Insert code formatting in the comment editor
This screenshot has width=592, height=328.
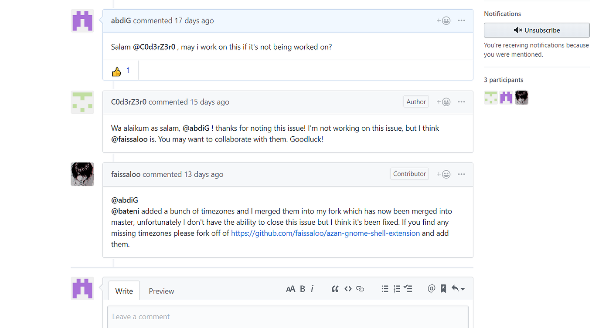click(347, 288)
